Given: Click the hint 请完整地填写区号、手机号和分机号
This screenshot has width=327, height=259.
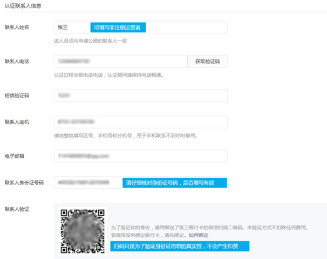Looking at the screenshot, I should click(x=93, y=136).
